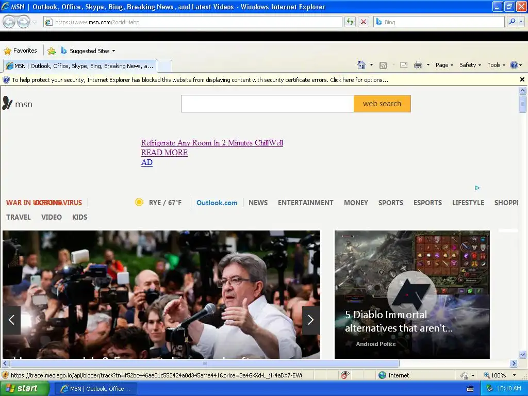This screenshot has height=396, width=528.
Task: Open the KIDS section
Action: 80,217
